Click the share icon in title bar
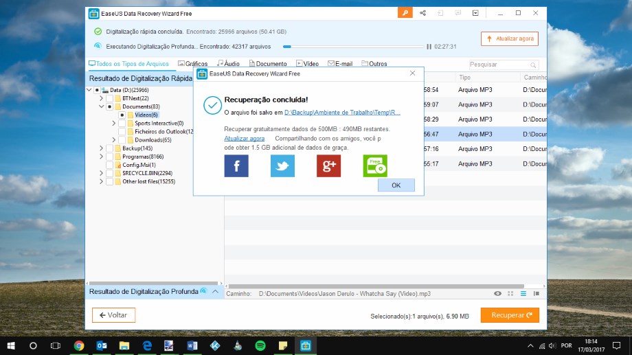The width and height of the screenshot is (632, 355). (x=422, y=13)
